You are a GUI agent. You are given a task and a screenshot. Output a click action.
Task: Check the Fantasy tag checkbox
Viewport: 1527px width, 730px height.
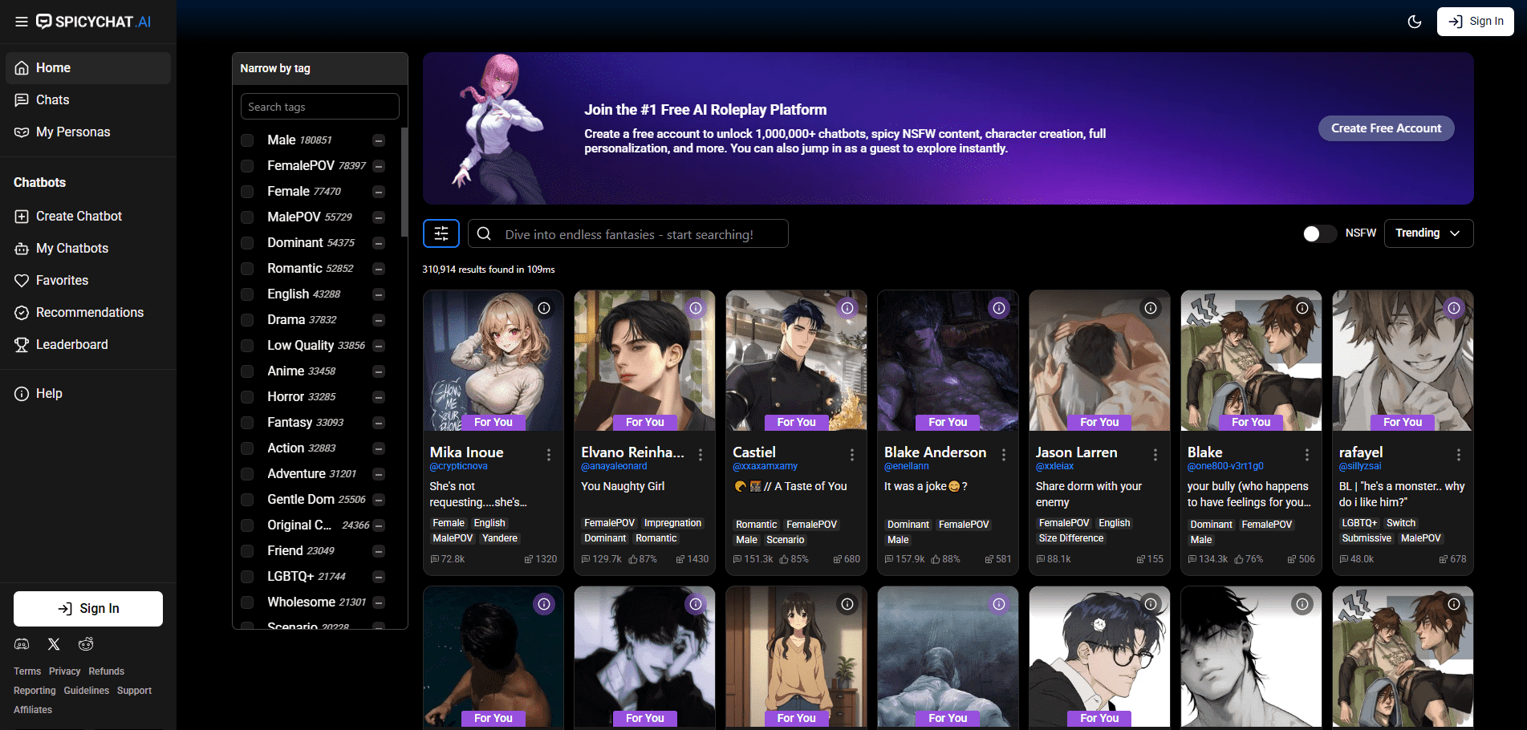pos(248,423)
